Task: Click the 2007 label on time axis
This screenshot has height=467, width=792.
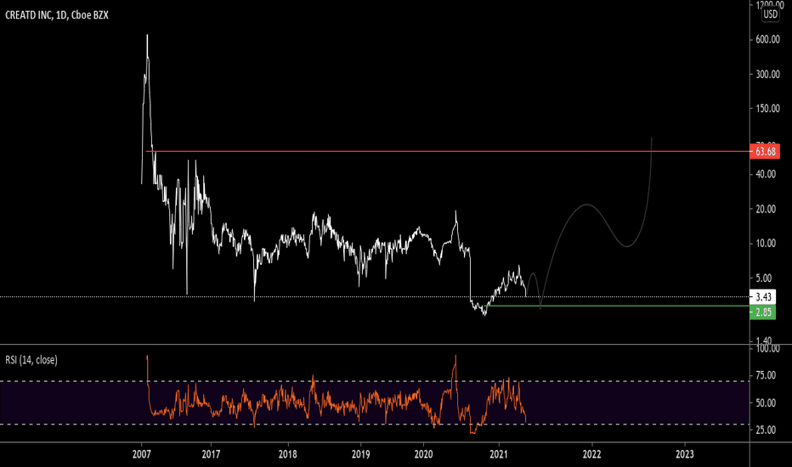Action: pos(141,454)
